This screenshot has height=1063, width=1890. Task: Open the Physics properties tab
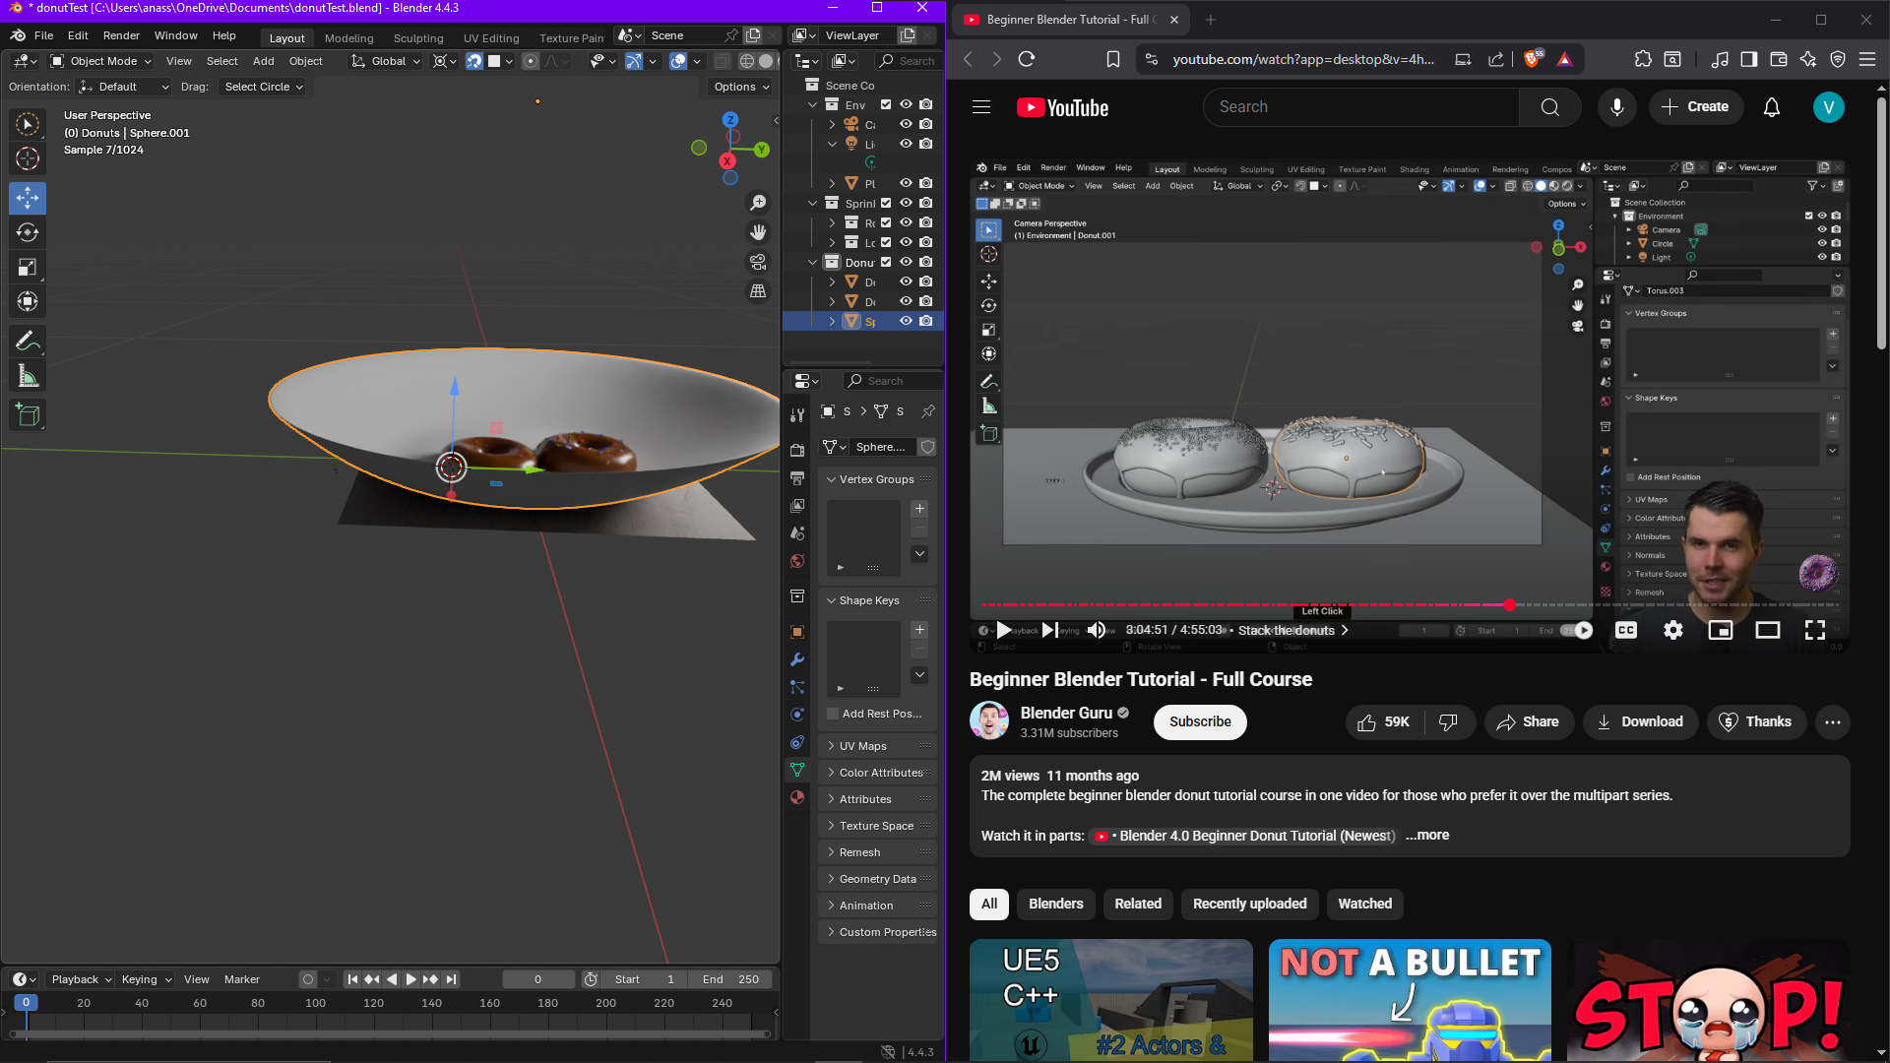tap(797, 715)
